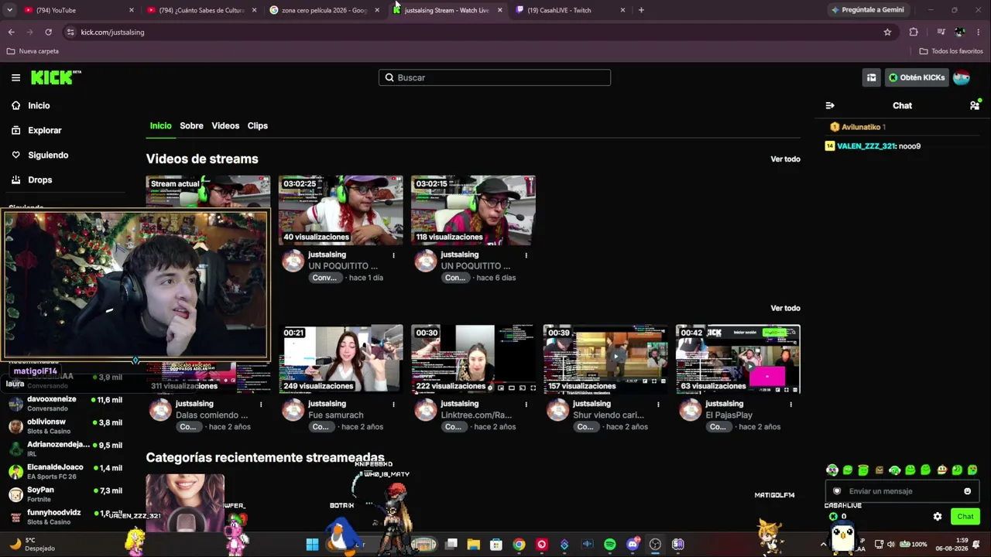Open the 03:02:15 stream video thumbnail
This screenshot has width=991, height=557.
[x=473, y=210]
